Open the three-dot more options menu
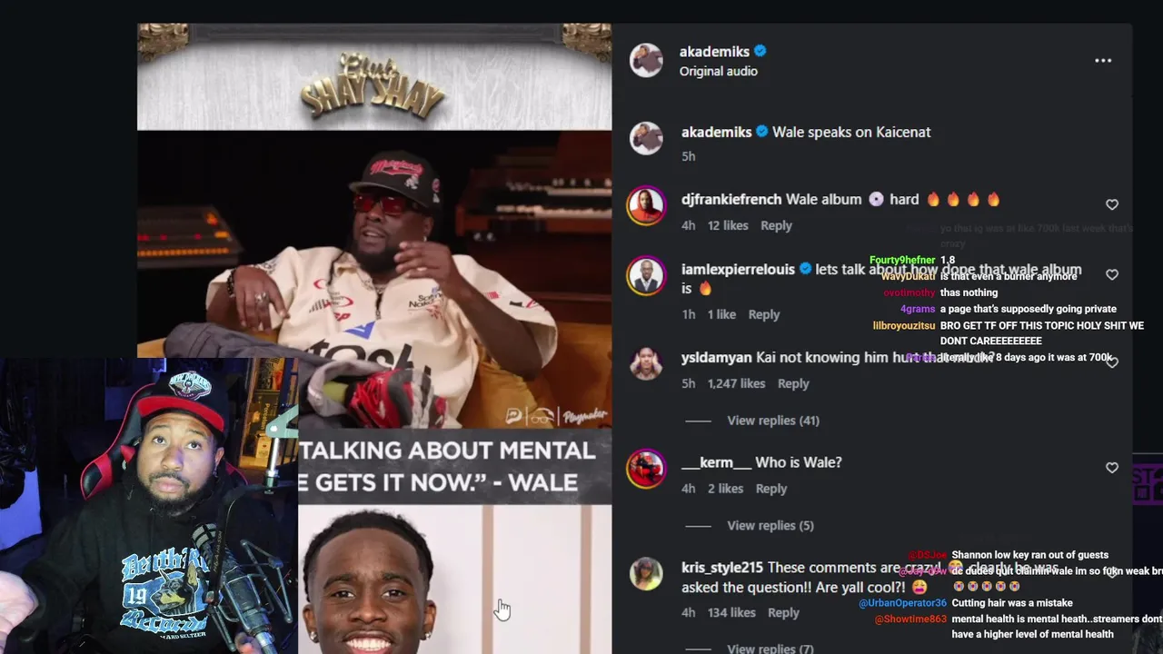This screenshot has height=654, width=1163. point(1103,61)
